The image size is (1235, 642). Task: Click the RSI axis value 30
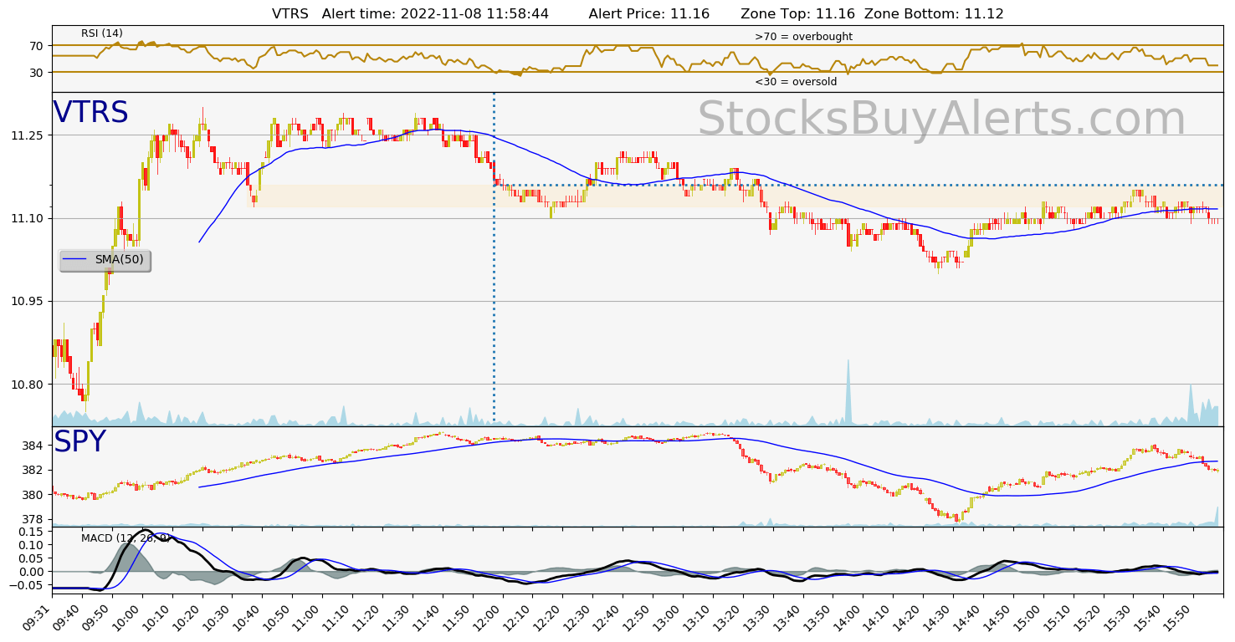coord(36,72)
